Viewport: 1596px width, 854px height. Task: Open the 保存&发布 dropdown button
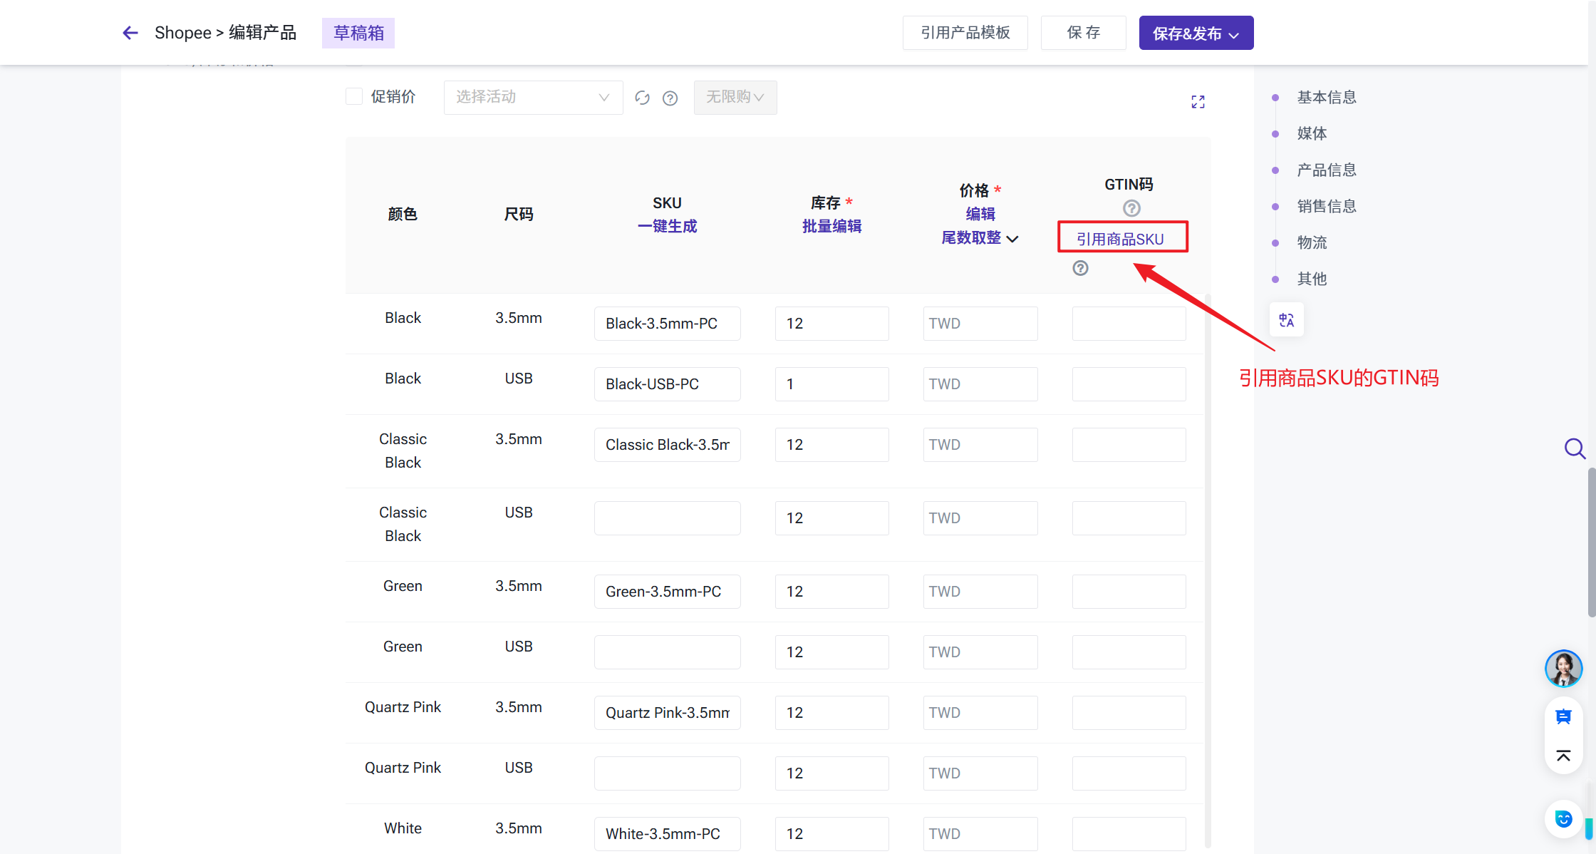[1196, 34]
